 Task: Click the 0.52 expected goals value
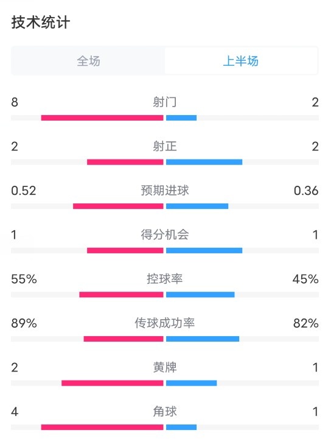(x=24, y=191)
